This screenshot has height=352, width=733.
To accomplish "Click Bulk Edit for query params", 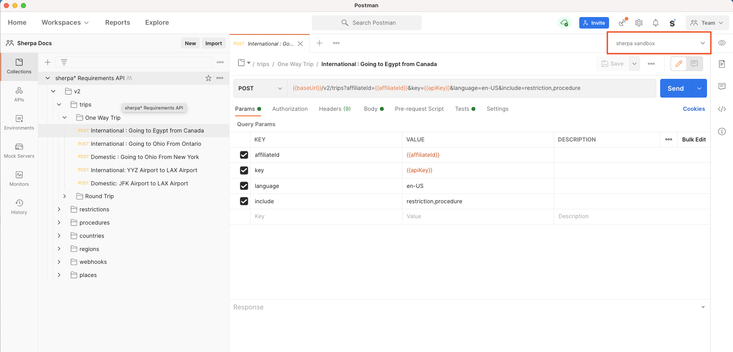I will tap(694, 139).
